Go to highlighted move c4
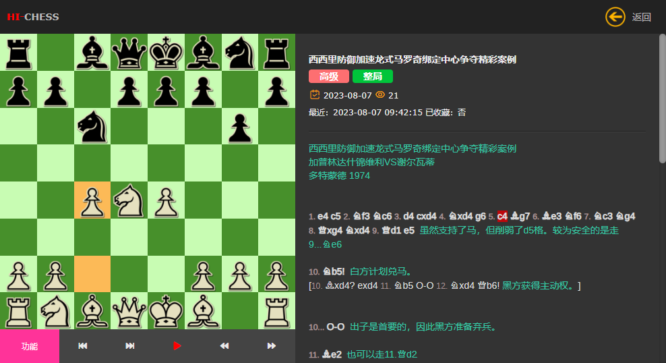The width and height of the screenshot is (666, 363). click(x=502, y=217)
